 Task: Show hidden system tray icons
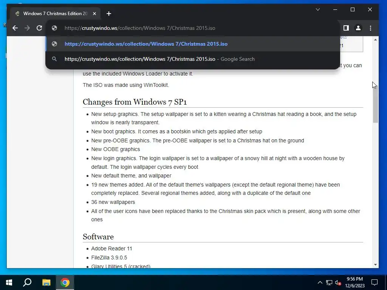click(x=320, y=282)
